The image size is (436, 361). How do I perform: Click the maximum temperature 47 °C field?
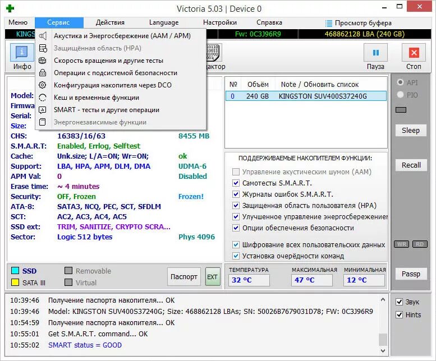(311, 280)
